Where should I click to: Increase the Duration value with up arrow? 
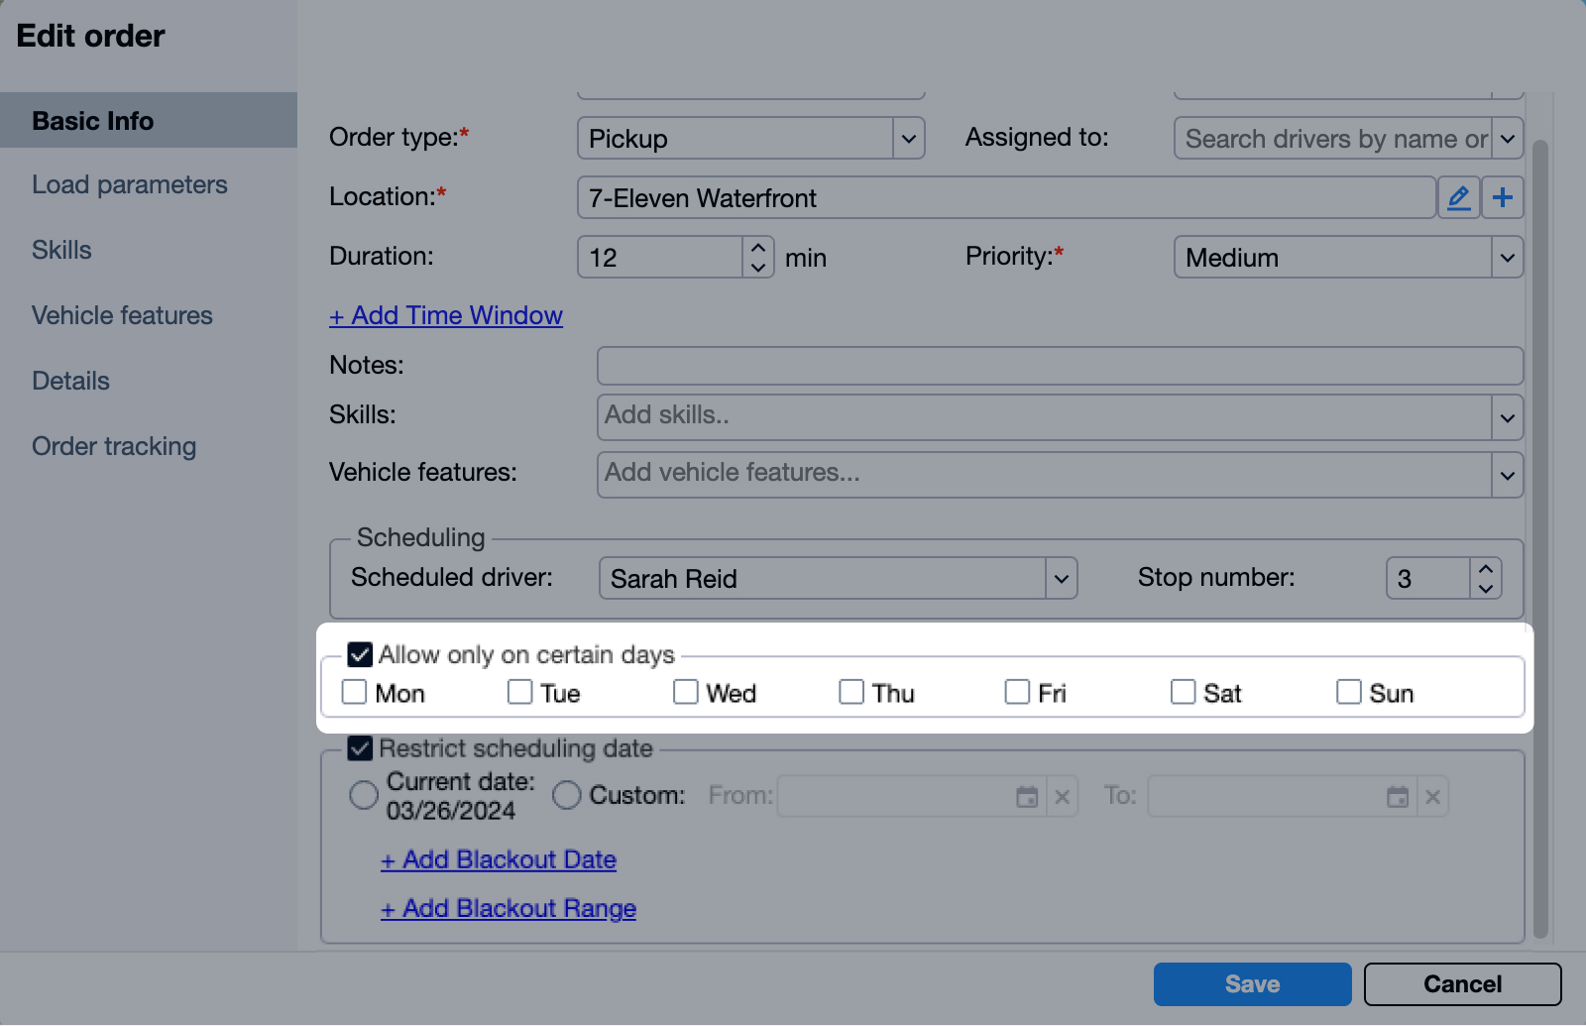coord(758,248)
